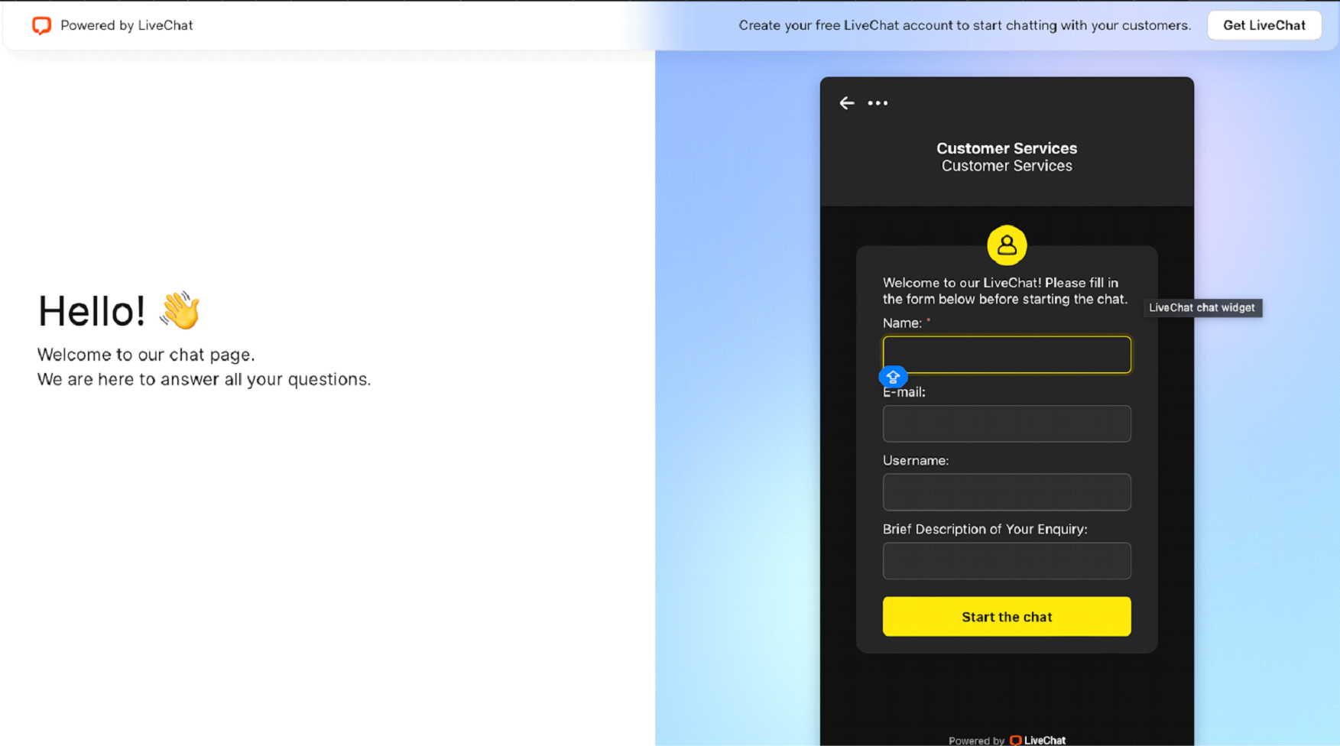Click the Powered by LiveChat header text
Screen dimensions: 1340x746
(127, 25)
